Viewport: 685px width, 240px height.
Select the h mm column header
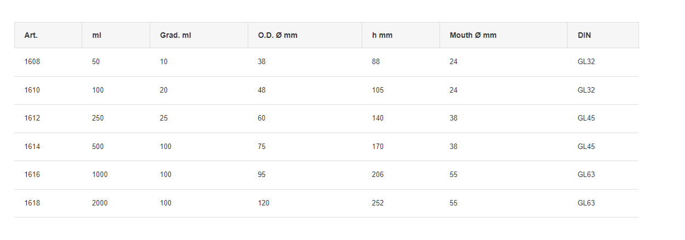[x=382, y=35]
